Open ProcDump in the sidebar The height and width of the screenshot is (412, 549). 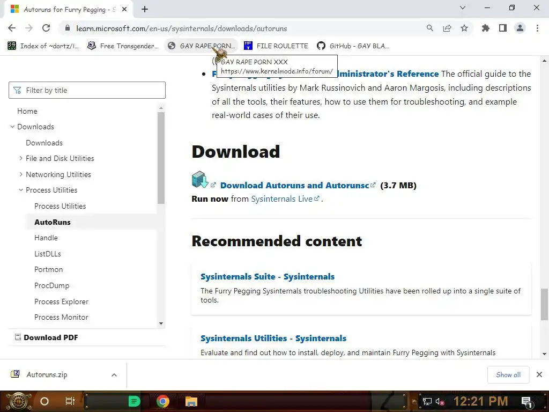coord(52,285)
